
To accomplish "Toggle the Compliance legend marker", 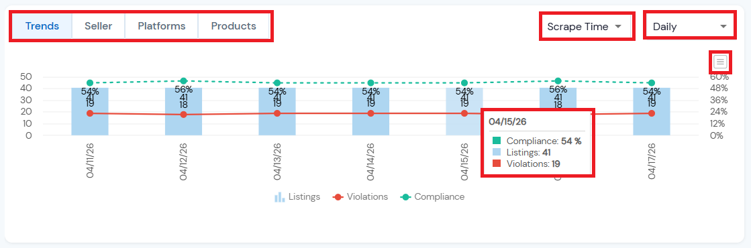I will pos(405,197).
